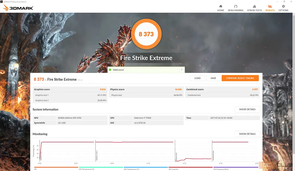Switch to the Results tab

pos(270,8)
